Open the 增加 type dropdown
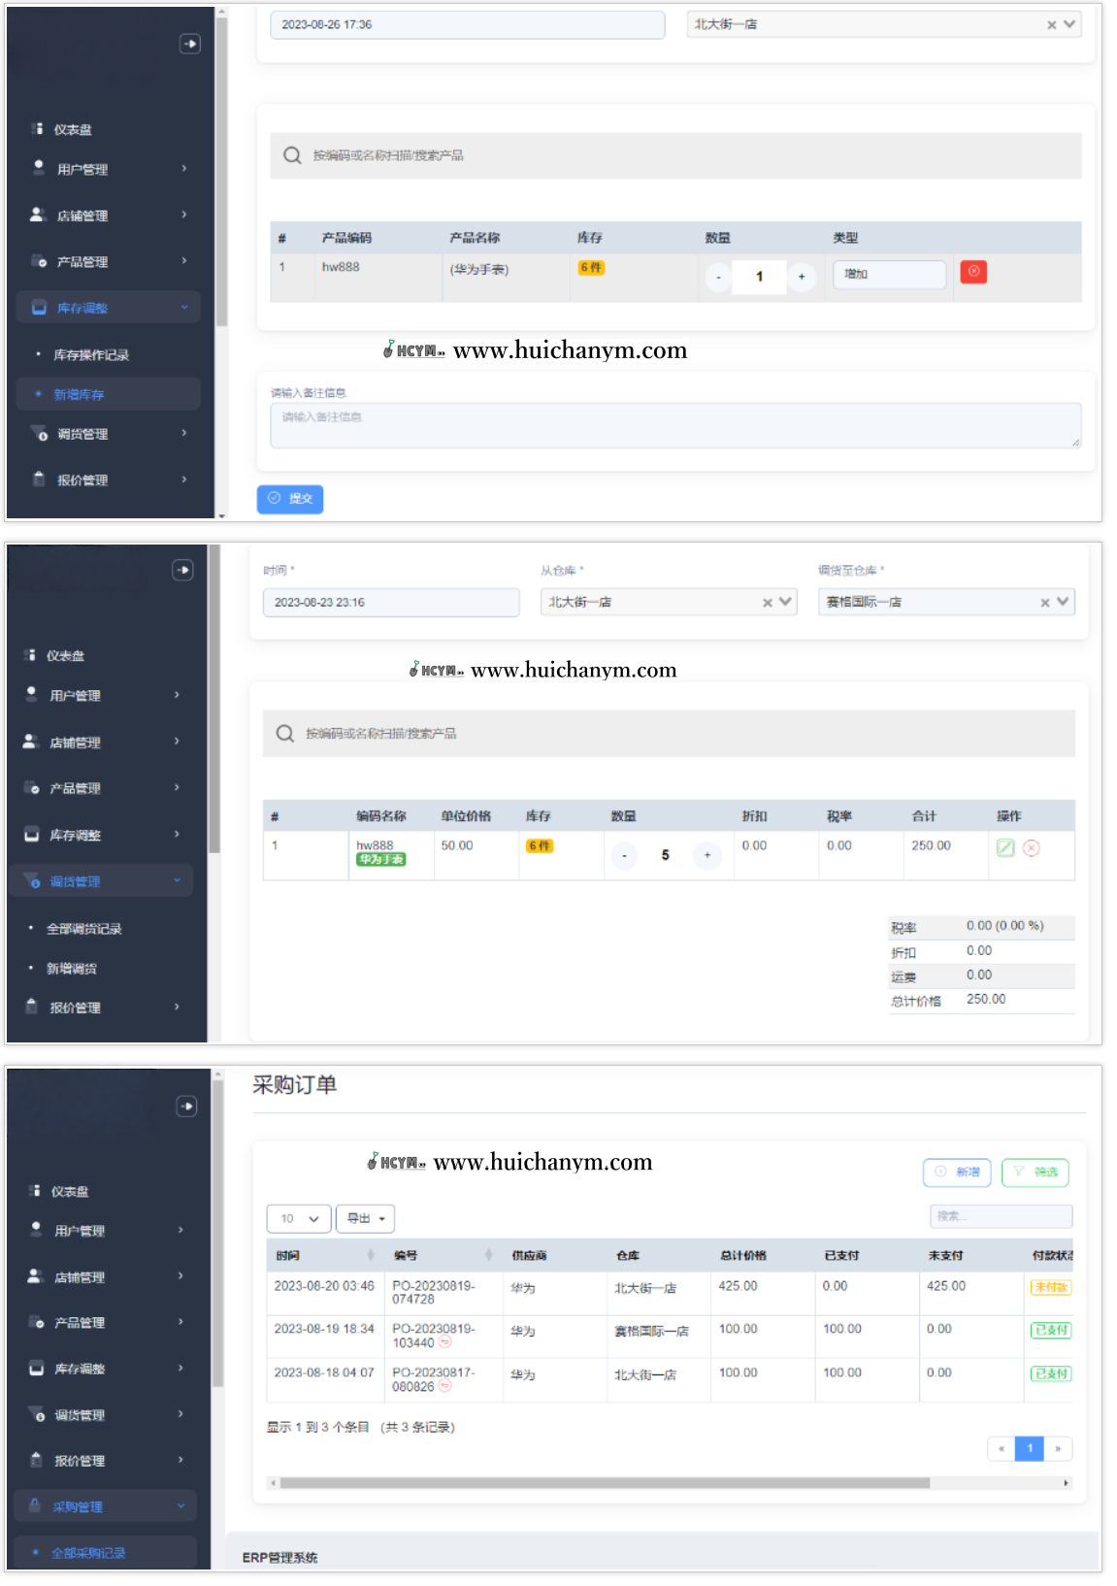This screenshot has width=1117, height=1586. (889, 275)
